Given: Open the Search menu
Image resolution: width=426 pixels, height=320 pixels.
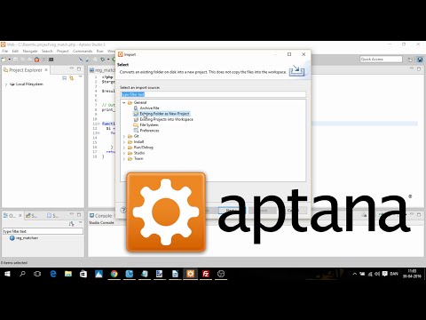Looking at the screenshot, I should point(47,52).
